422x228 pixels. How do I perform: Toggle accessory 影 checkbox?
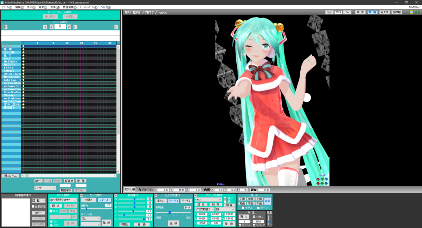pos(225,202)
